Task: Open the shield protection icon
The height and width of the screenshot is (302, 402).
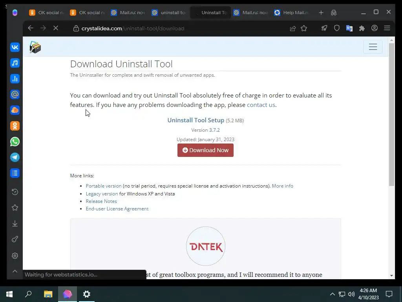Action: [336, 28]
